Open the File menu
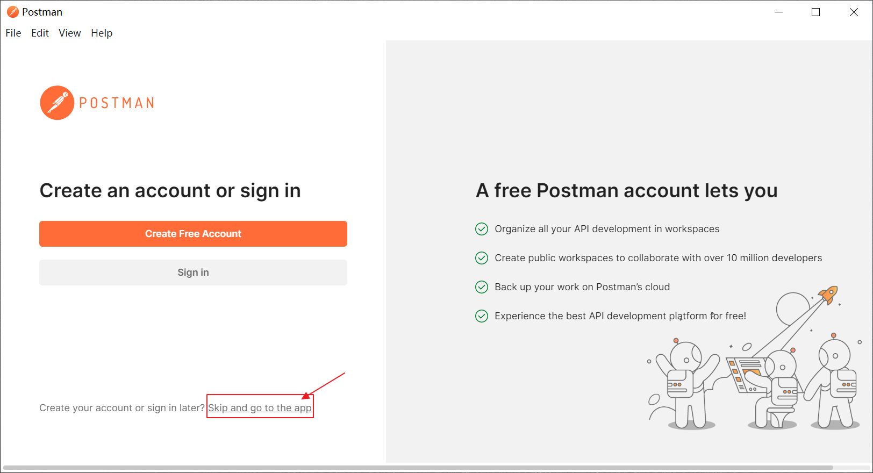The image size is (873, 473). pyautogui.click(x=13, y=33)
